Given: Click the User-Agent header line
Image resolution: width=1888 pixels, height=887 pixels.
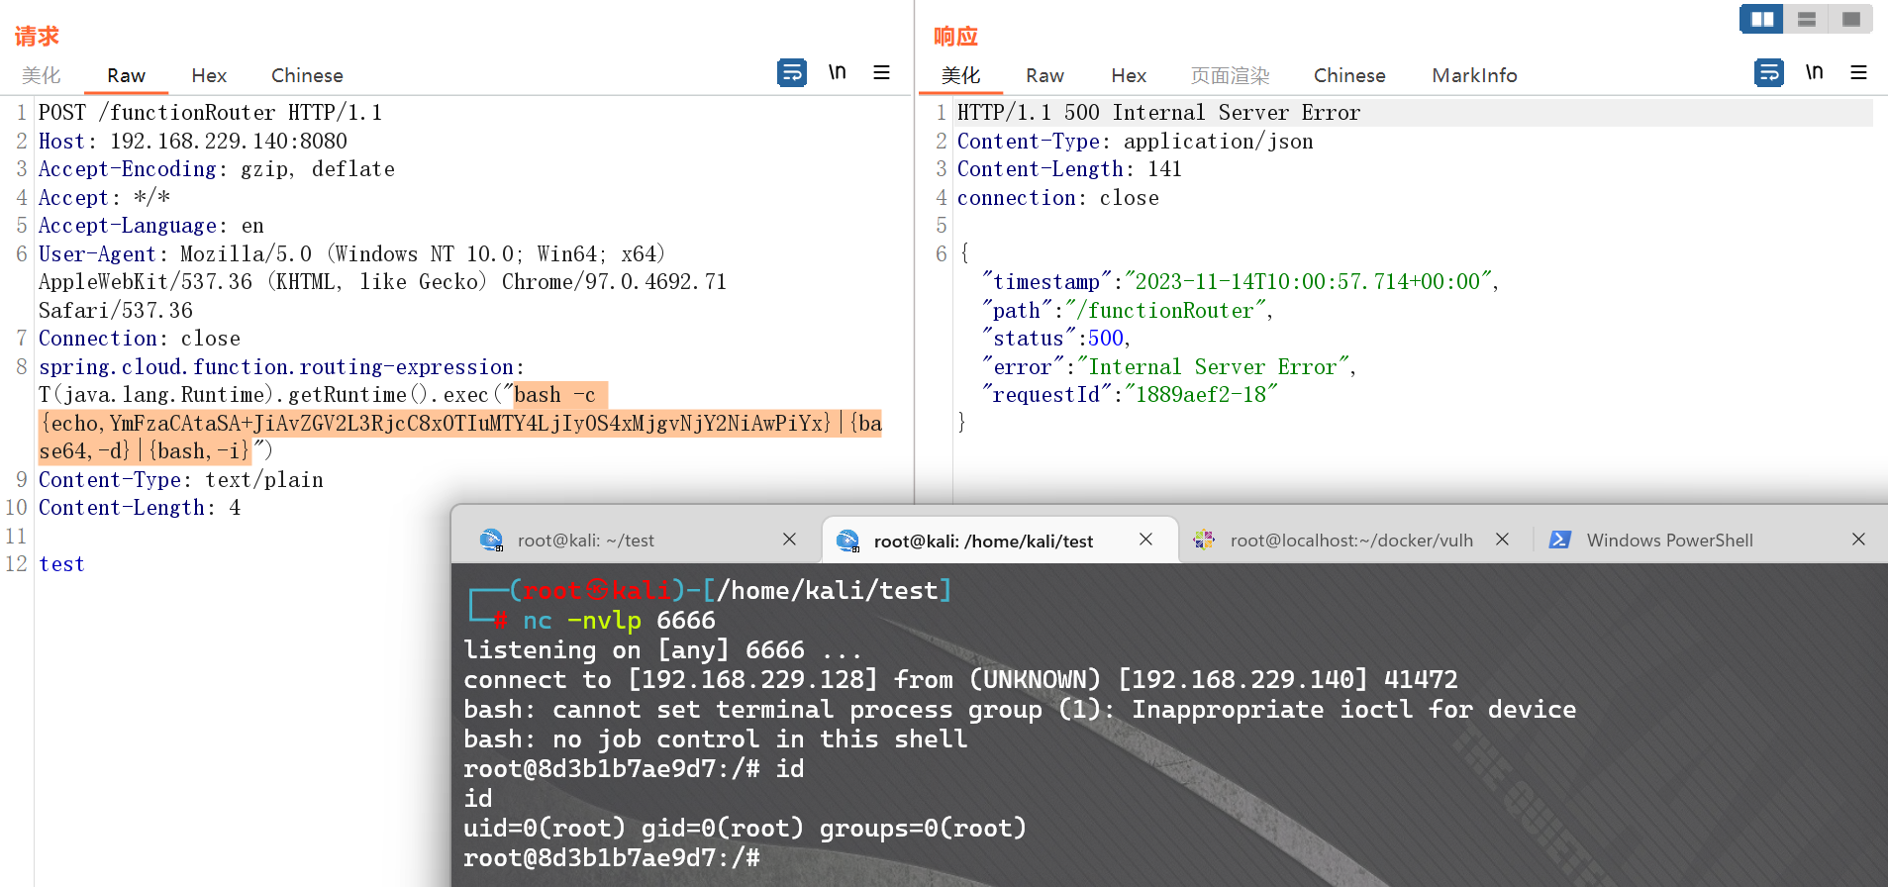Looking at the screenshot, I should [x=382, y=282].
